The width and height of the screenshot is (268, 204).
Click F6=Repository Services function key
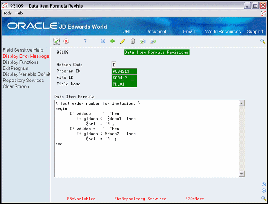click(x=140, y=199)
